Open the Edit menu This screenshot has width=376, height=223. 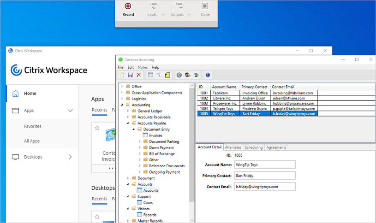point(131,67)
